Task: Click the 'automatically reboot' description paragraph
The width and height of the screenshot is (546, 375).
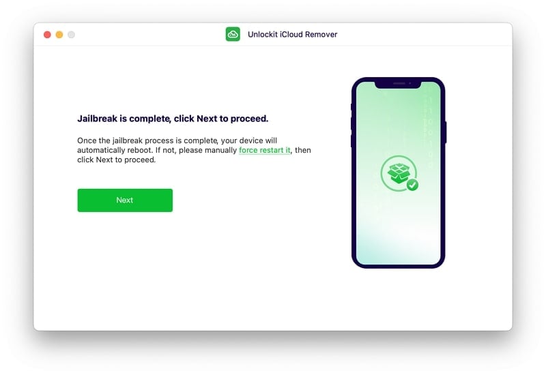Action: coord(194,150)
